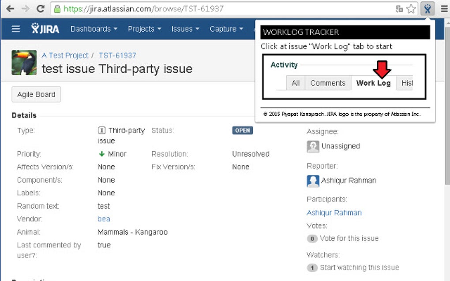Open the TST-61937 issue key link
Image resolution: width=450 pixels, height=281 pixels.
click(x=117, y=55)
